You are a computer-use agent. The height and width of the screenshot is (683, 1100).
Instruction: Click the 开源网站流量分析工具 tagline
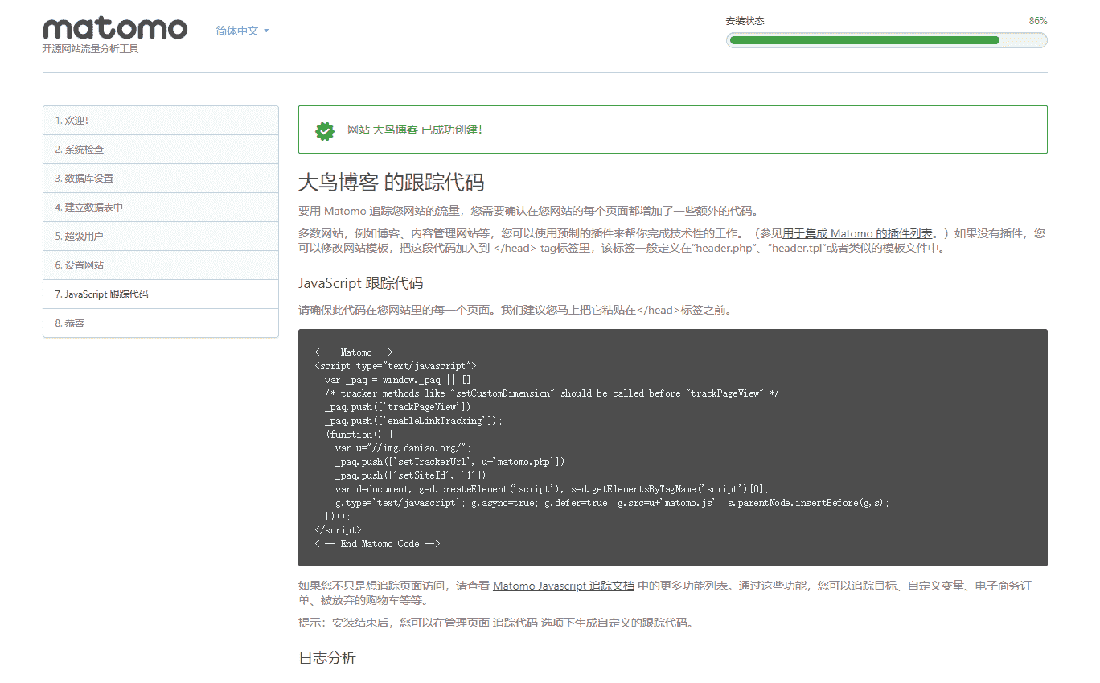coord(91,49)
